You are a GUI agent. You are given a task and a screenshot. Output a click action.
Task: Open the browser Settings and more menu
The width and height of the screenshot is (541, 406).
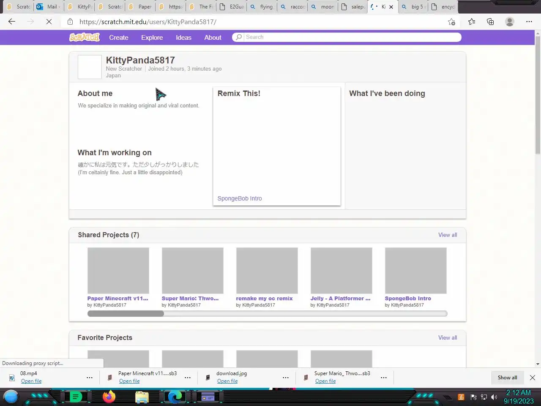529,22
